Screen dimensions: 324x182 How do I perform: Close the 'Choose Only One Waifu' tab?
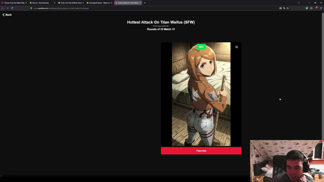click(x=26, y=3)
